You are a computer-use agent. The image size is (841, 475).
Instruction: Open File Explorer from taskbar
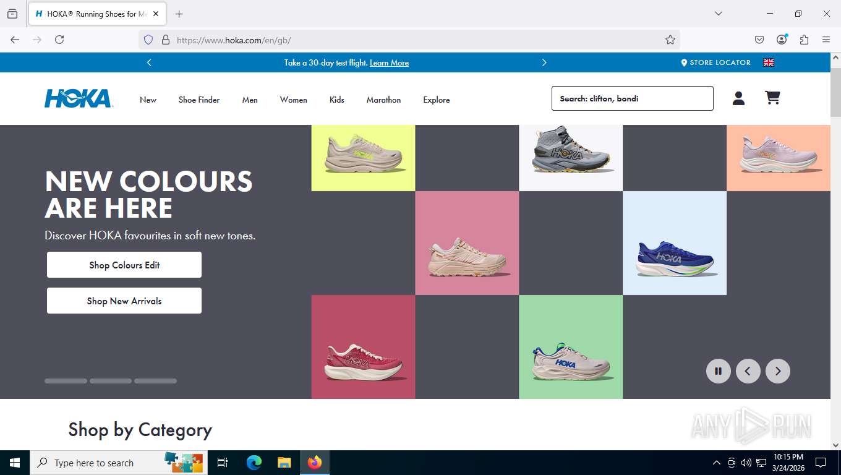(284, 463)
